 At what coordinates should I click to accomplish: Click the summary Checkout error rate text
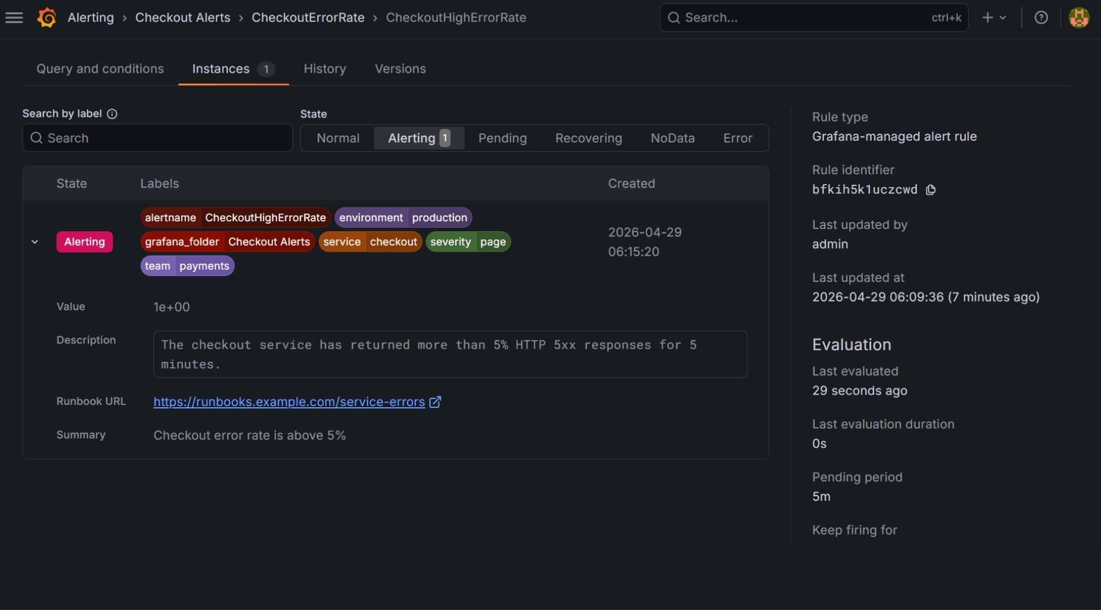[250, 436]
